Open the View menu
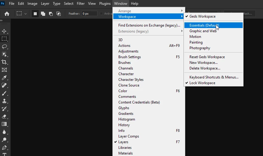Screen dimensions: 263x156 (92, 4)
